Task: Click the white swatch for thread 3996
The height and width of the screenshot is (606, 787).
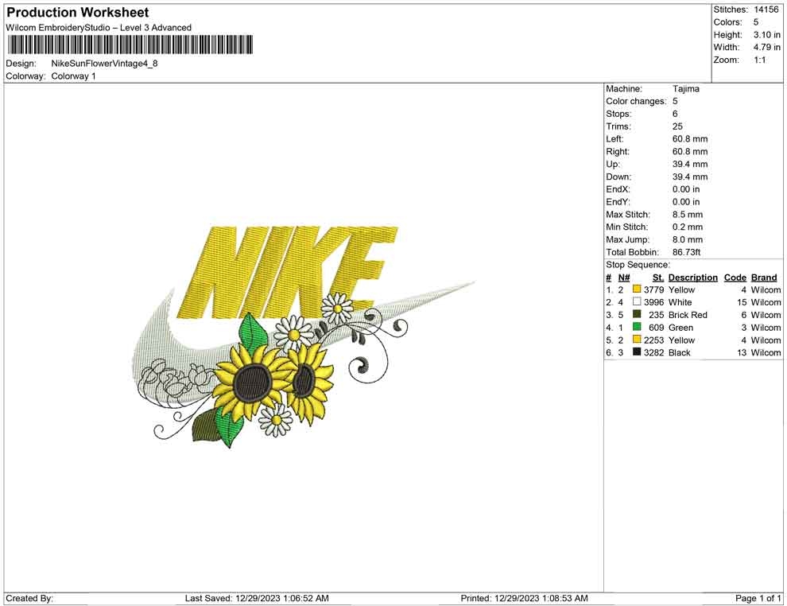Action: [637, 301]
